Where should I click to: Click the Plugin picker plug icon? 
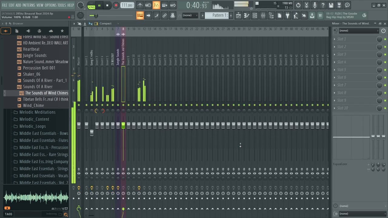[287, 15]
